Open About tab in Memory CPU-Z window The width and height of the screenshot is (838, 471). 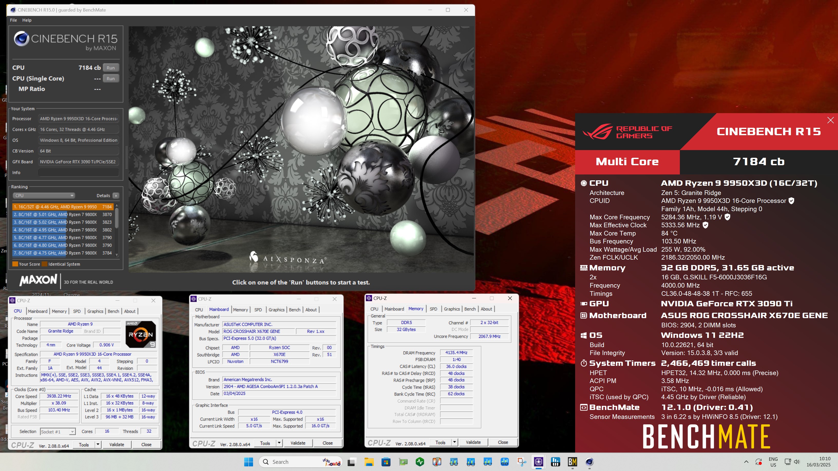pos(486,309)
